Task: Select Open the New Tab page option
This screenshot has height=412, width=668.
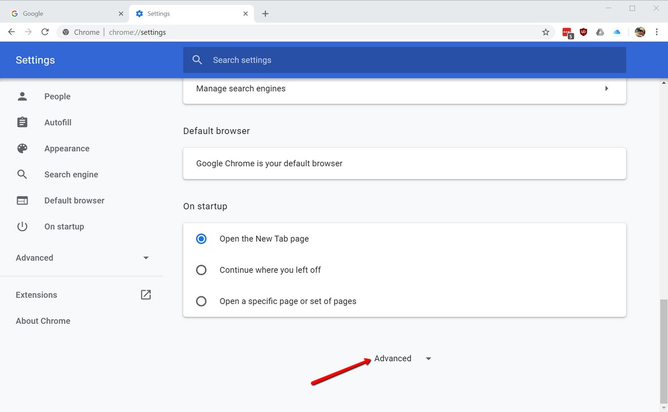Action: click(202, 239)
